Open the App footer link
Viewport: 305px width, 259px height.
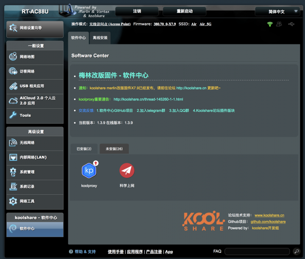(x=169, y=252)
